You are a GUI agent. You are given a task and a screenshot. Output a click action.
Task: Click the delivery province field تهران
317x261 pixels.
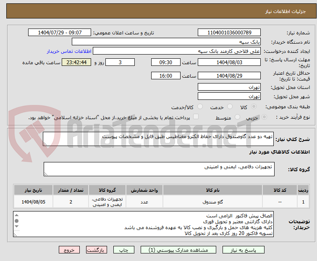pos(229,87)
